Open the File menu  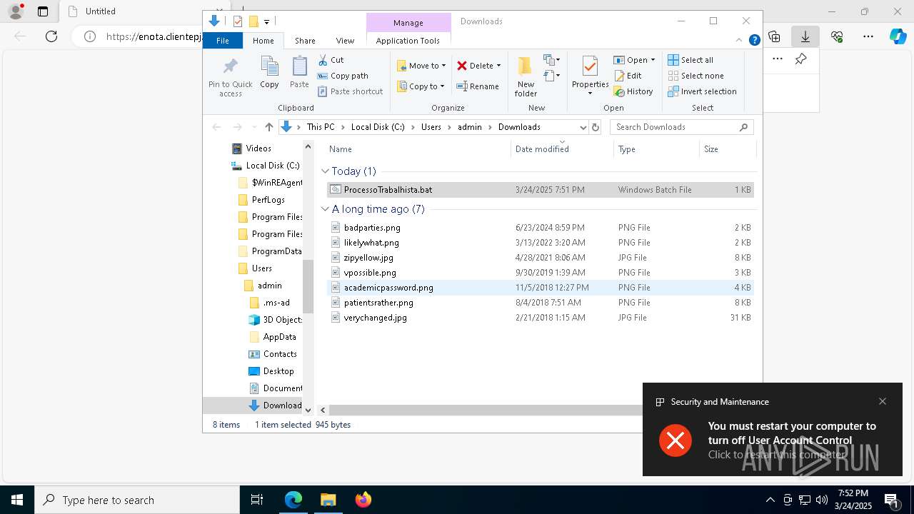tap(223, 41)
